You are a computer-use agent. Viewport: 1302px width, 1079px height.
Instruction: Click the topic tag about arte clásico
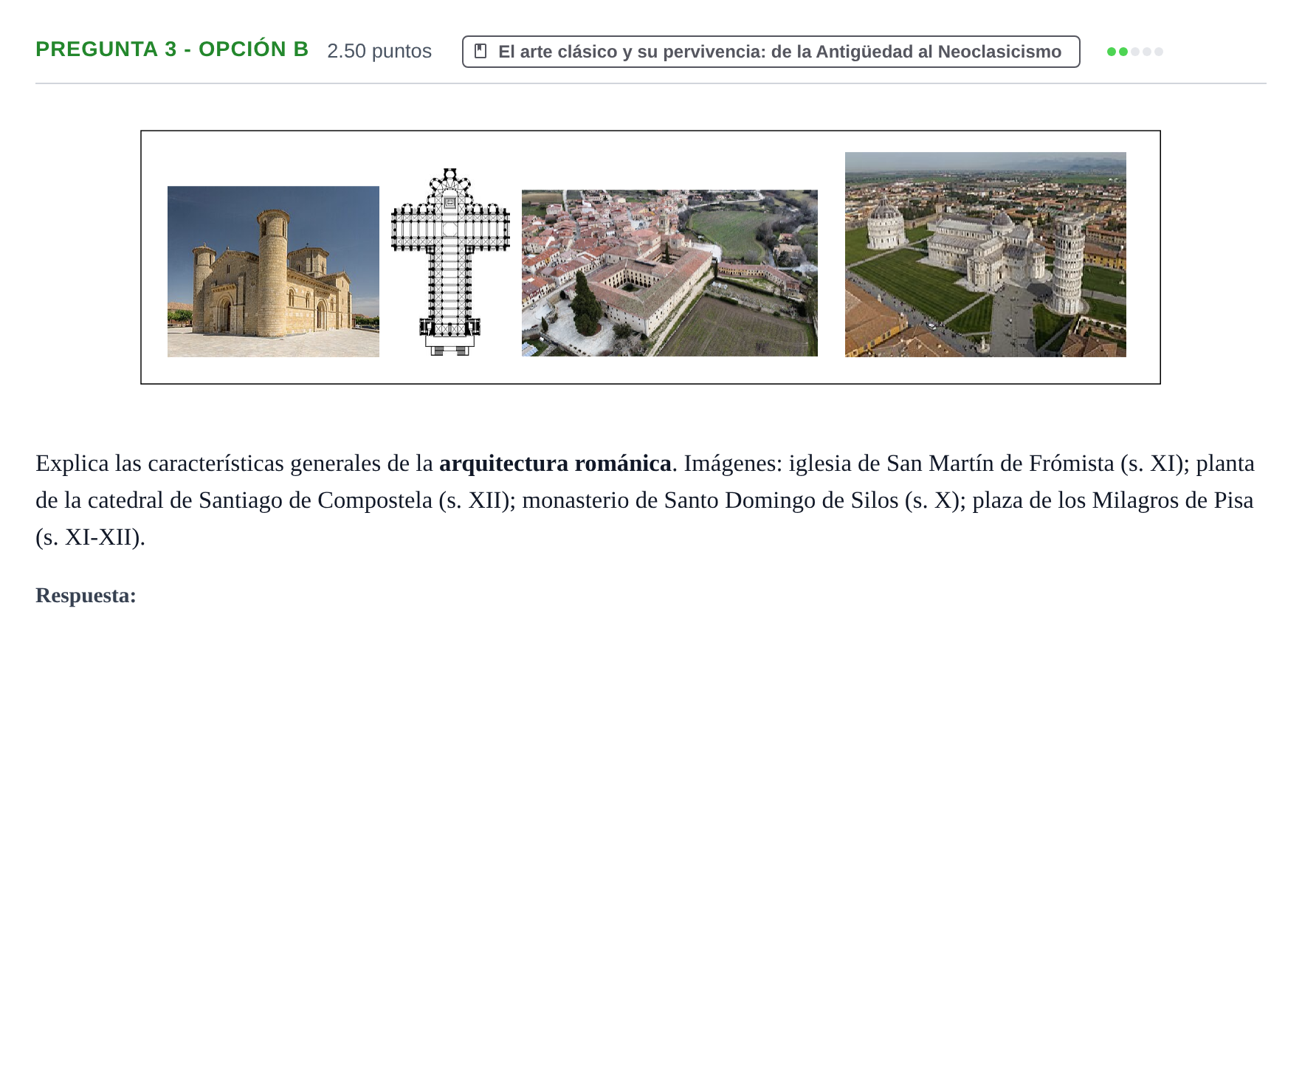tap(771, 52)
